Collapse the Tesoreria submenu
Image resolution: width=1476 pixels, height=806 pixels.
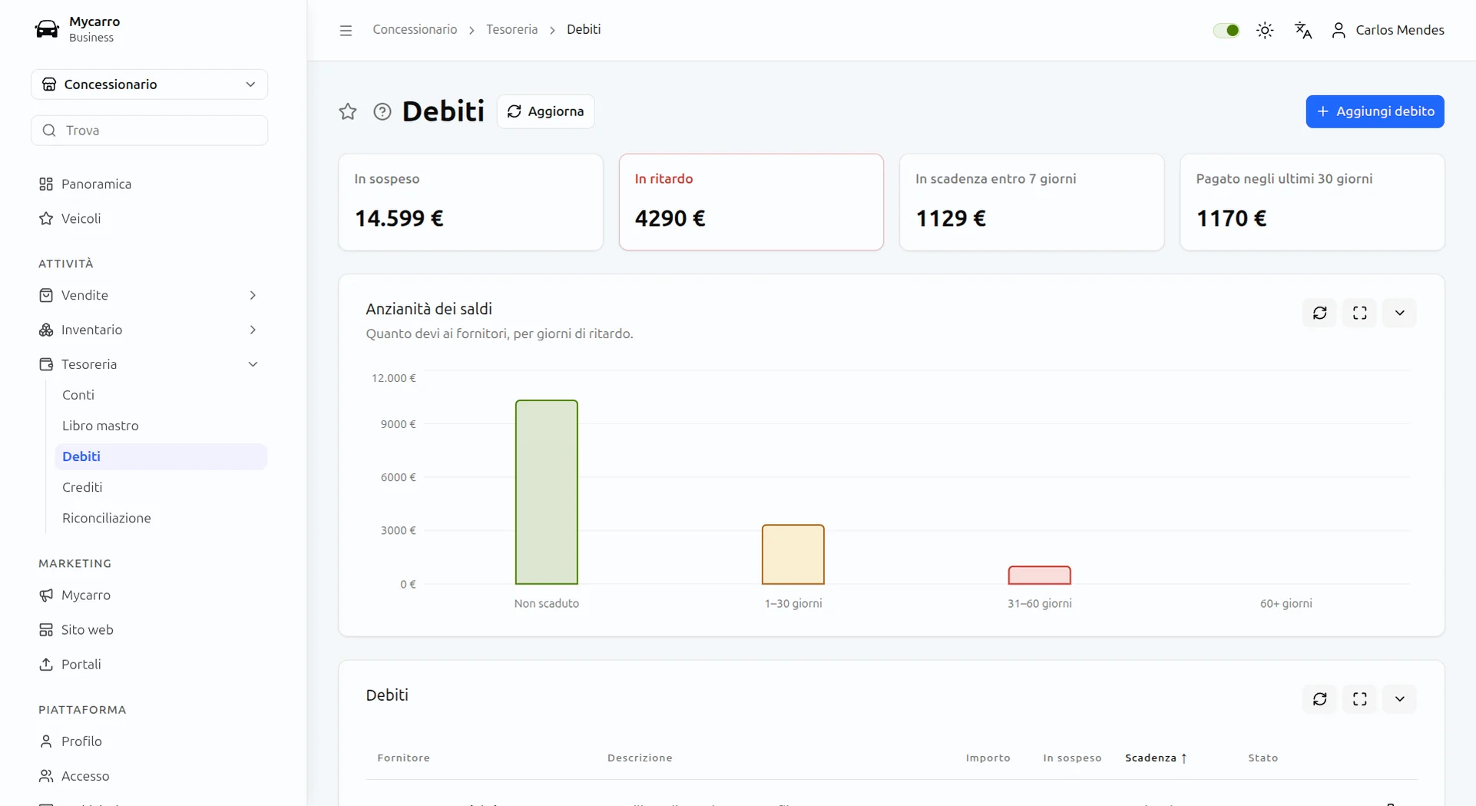[149, 365]
